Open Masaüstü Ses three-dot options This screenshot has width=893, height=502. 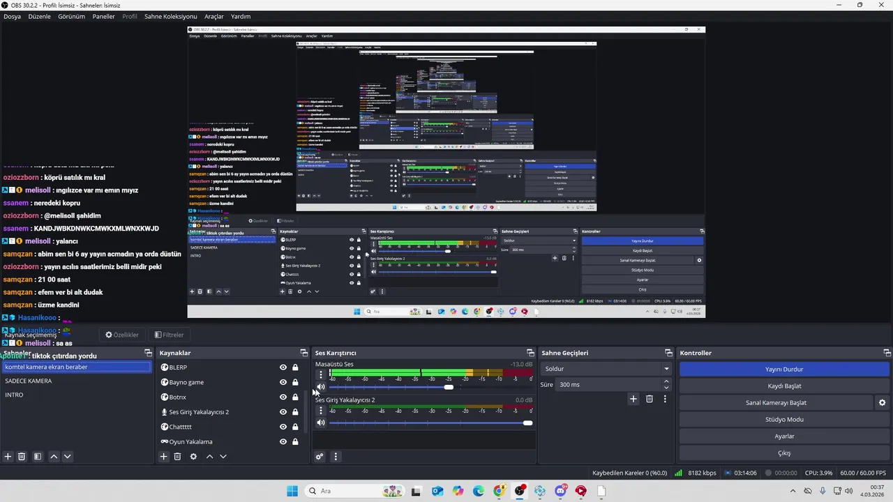321,374
